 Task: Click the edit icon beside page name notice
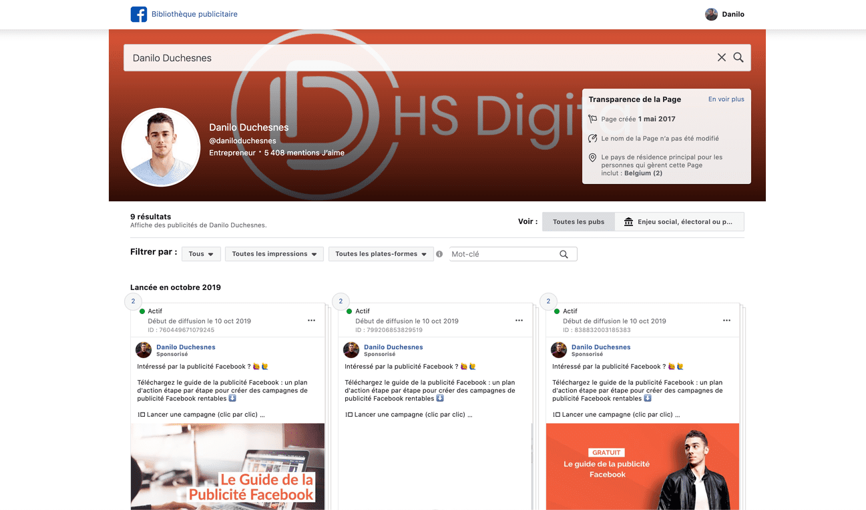tap(592, 139)
